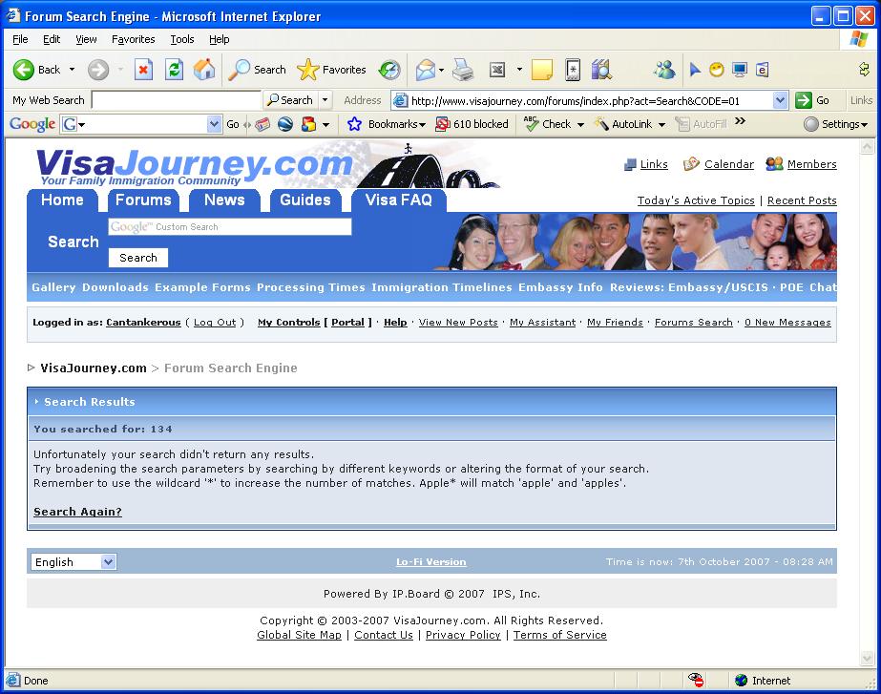Open the History panel
This screenshot has height=694, width=881.
pos(389,70)
